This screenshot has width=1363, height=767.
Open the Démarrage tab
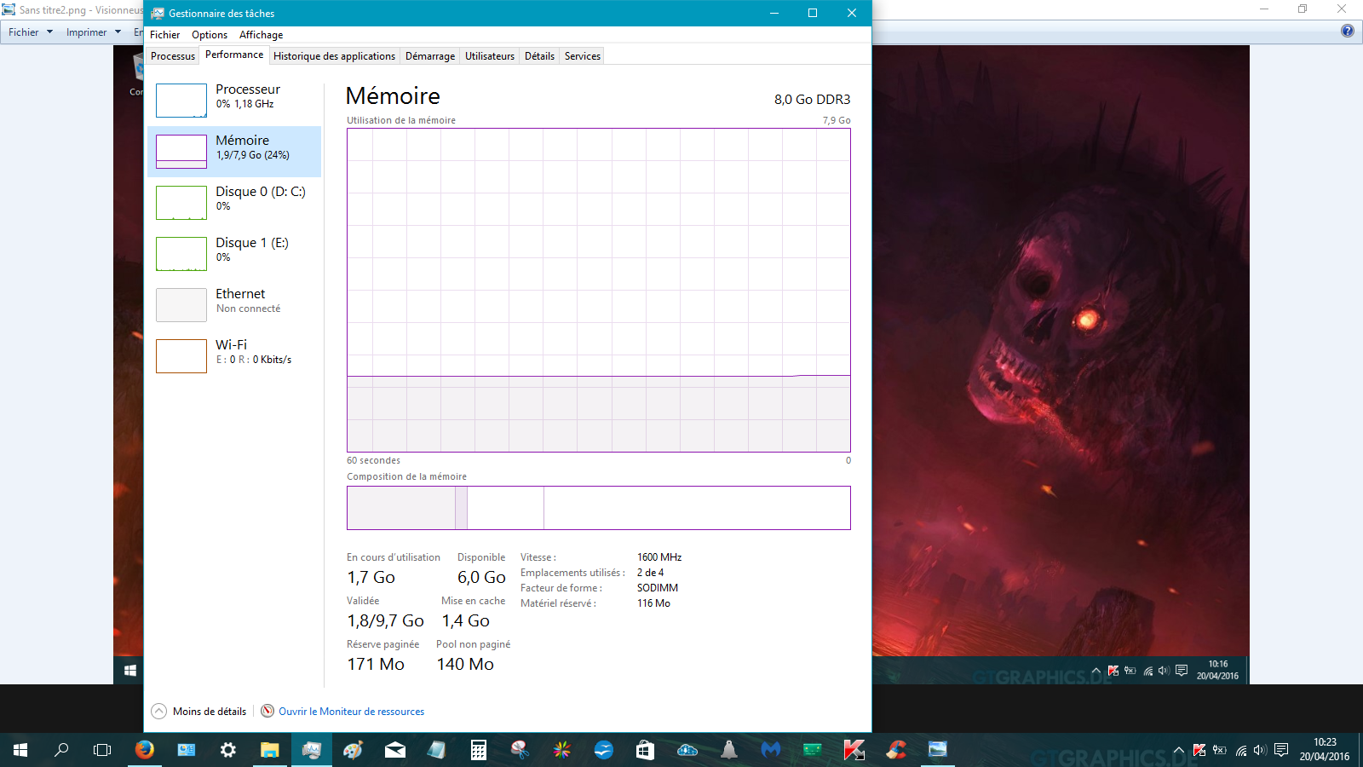click(x=429, y=56)
